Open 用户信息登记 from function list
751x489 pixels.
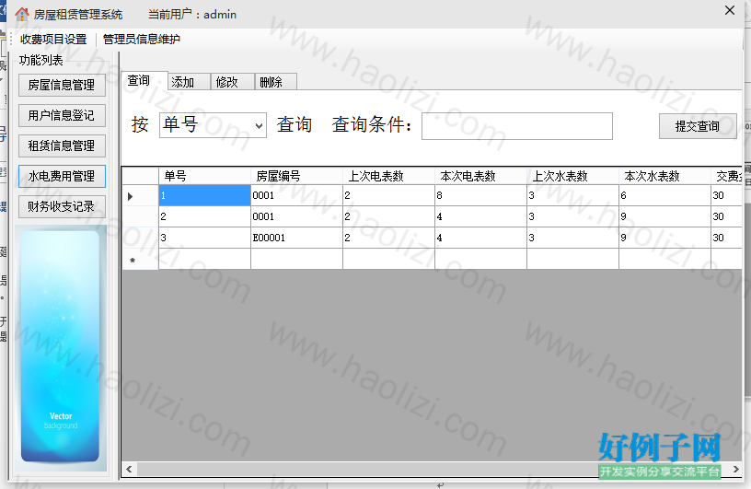(62, 115)
